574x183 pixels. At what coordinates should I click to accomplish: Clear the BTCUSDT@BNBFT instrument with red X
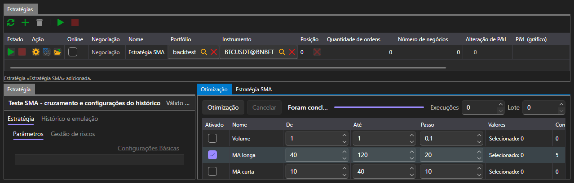point(292,52)
